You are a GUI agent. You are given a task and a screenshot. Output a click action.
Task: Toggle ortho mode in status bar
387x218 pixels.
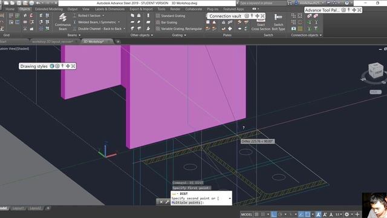tap(274, 214)
